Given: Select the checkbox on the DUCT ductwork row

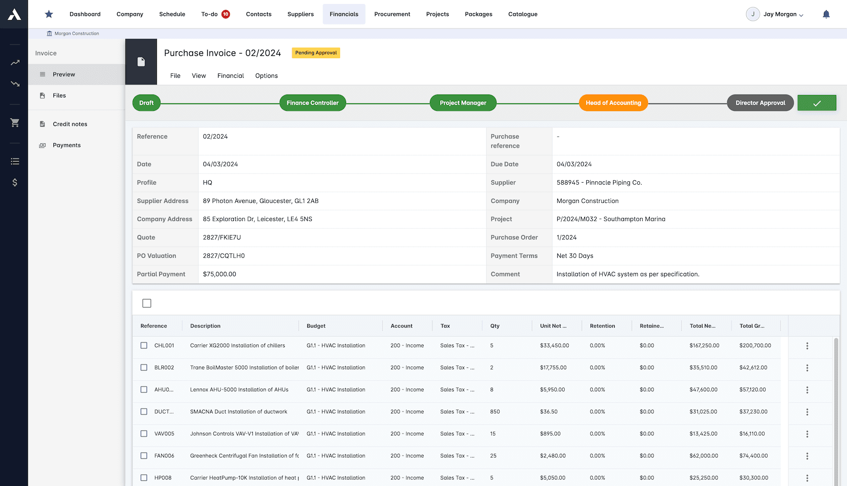Looking at the screenshot, I should pos(144,412).
